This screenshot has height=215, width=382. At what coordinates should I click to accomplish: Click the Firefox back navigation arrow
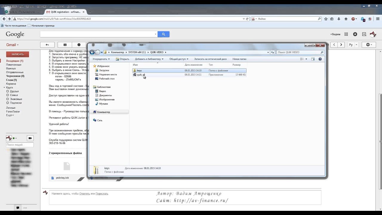tap(4, 19)
